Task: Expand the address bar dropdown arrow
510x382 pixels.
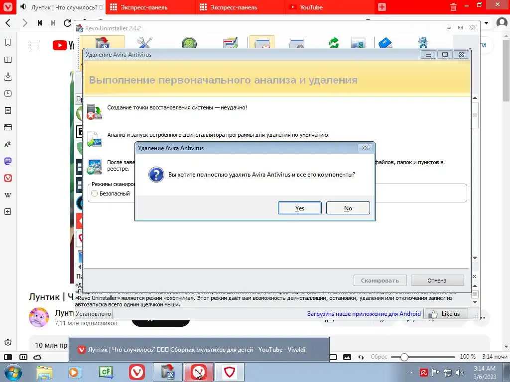Action: (x=486, y=23)
